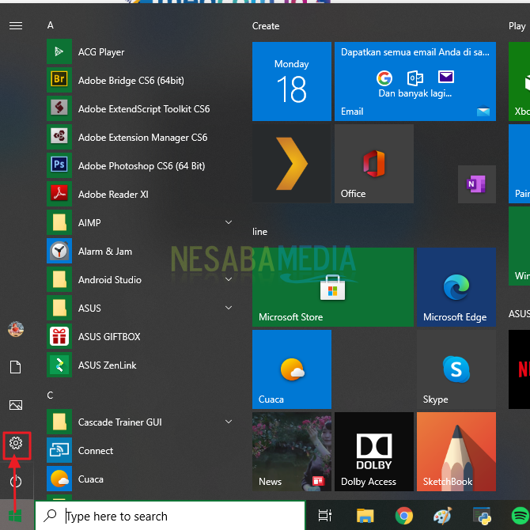Image resolution: width=530 pixels, height=530 pixels.
Task: Open Cuaca in the app list
Action: 140,479
